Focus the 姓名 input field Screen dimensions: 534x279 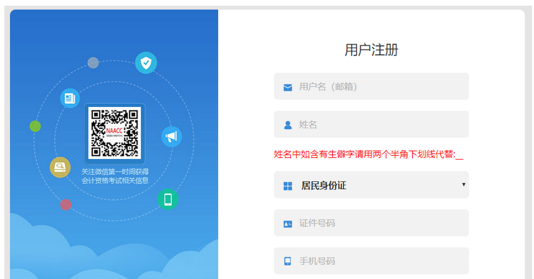(x=371, y=124)
